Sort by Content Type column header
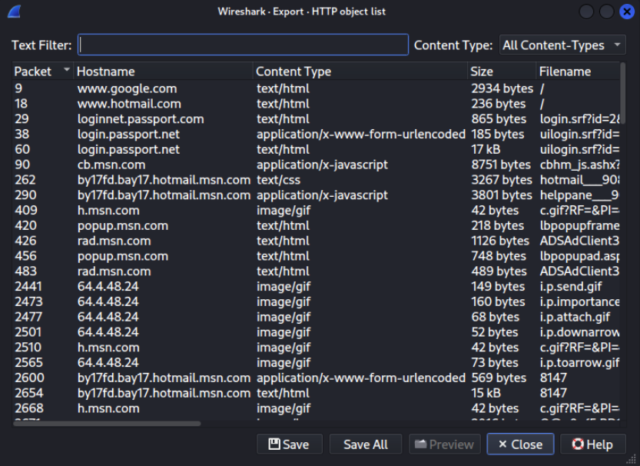Viewport: 640px width, 466px height. 359,72
